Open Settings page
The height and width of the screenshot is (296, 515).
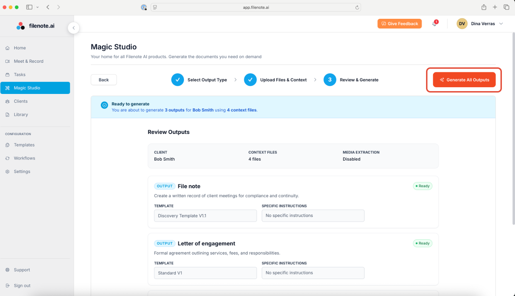point(35,172)
